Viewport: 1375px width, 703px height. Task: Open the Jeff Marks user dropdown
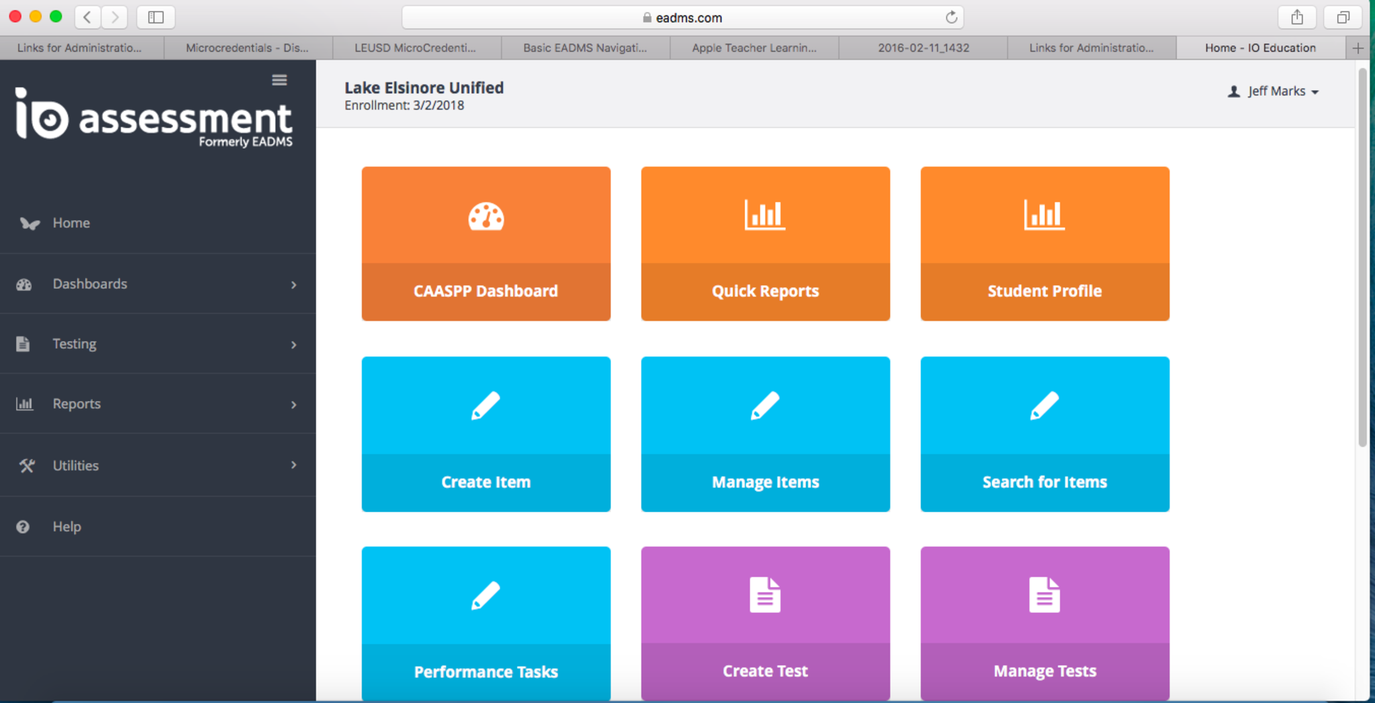click(1274, 91)
